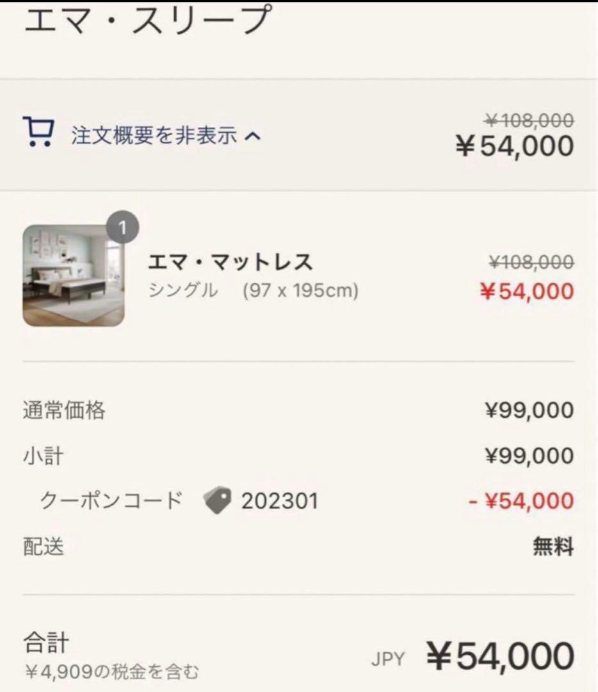Click the quantity badge showing 1
This screenshot has height=692, width=598.
coord(124,229)
